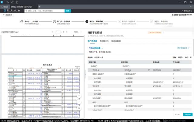Click the 搜索 search button
Viewport: 194px width, 122px height.
[68, 11]
